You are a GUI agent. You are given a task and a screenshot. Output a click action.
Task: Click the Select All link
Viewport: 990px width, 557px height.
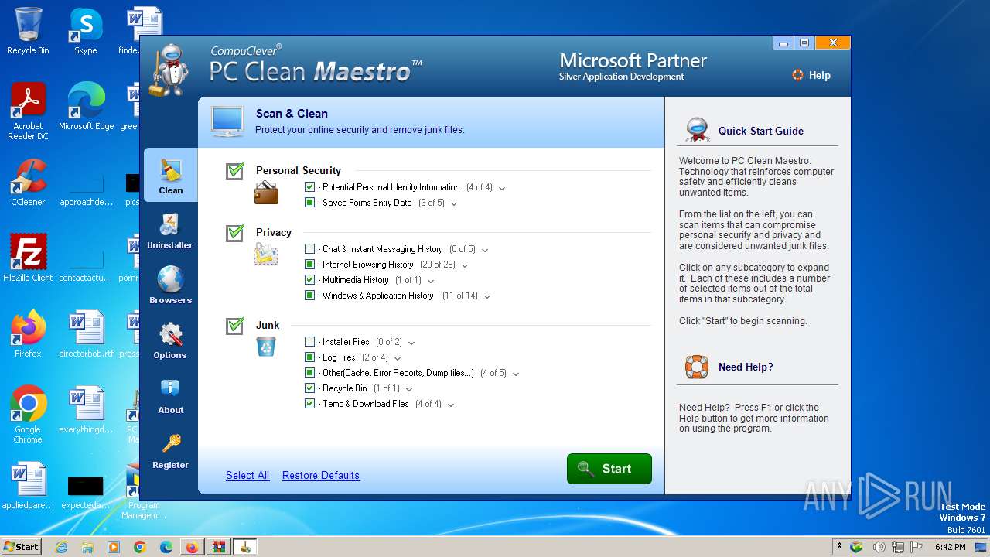(x=247, y=475)
